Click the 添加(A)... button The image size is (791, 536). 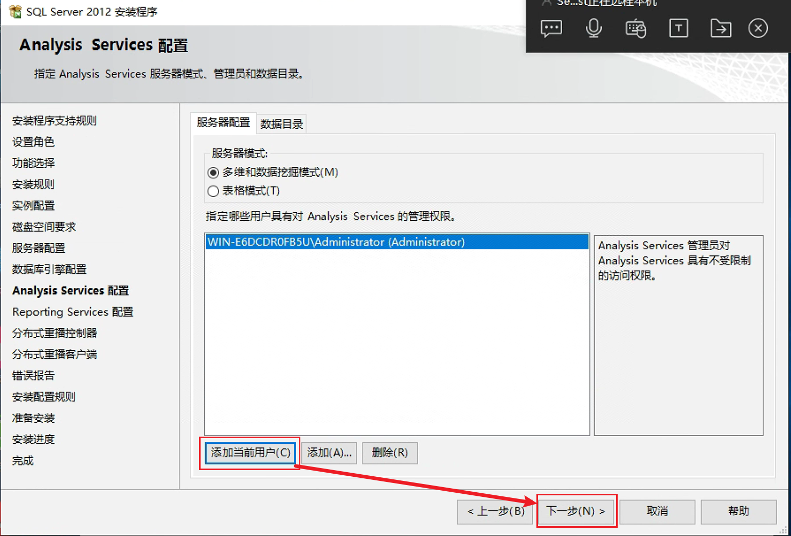329,453
